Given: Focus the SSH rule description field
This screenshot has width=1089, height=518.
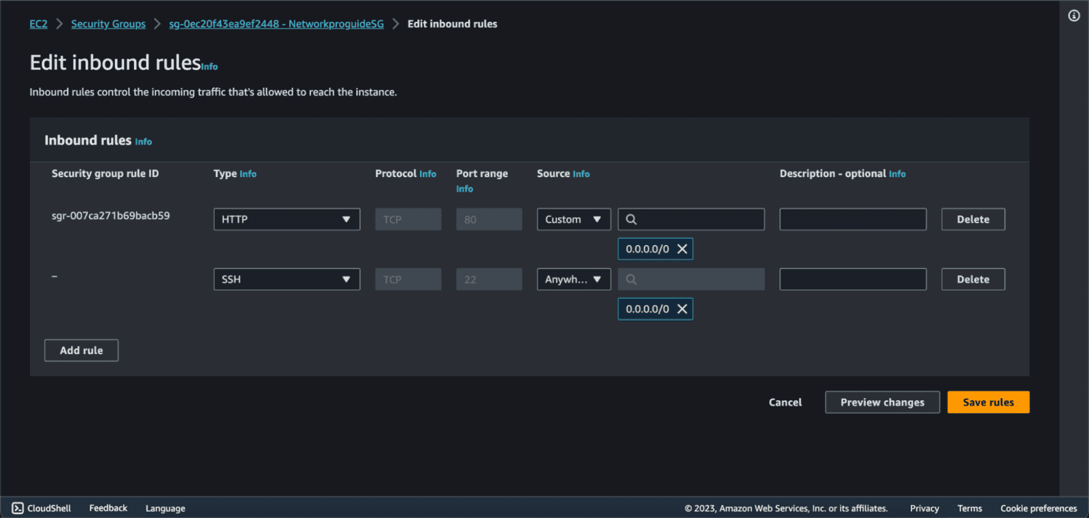Looking at the screenshot, I should pos(853,279).
